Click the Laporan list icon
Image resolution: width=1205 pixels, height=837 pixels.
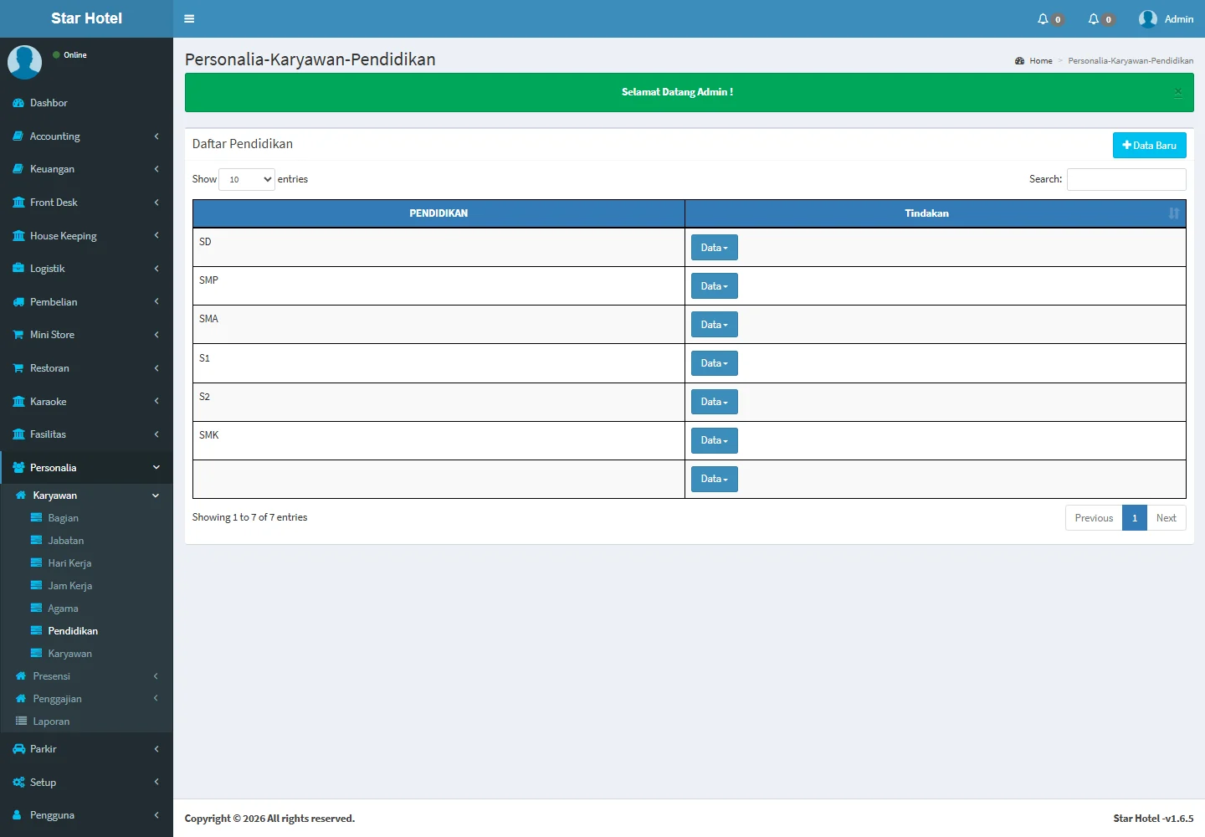pos(21,721)
